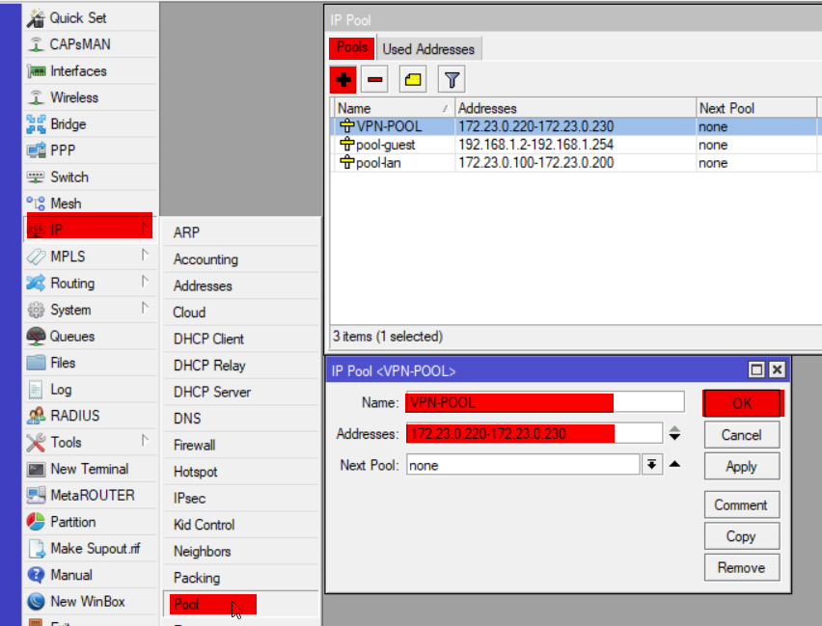Select DHCP Server in IP submenu
822x626 pixels.
pyautogui.click(x=211, y=393)
